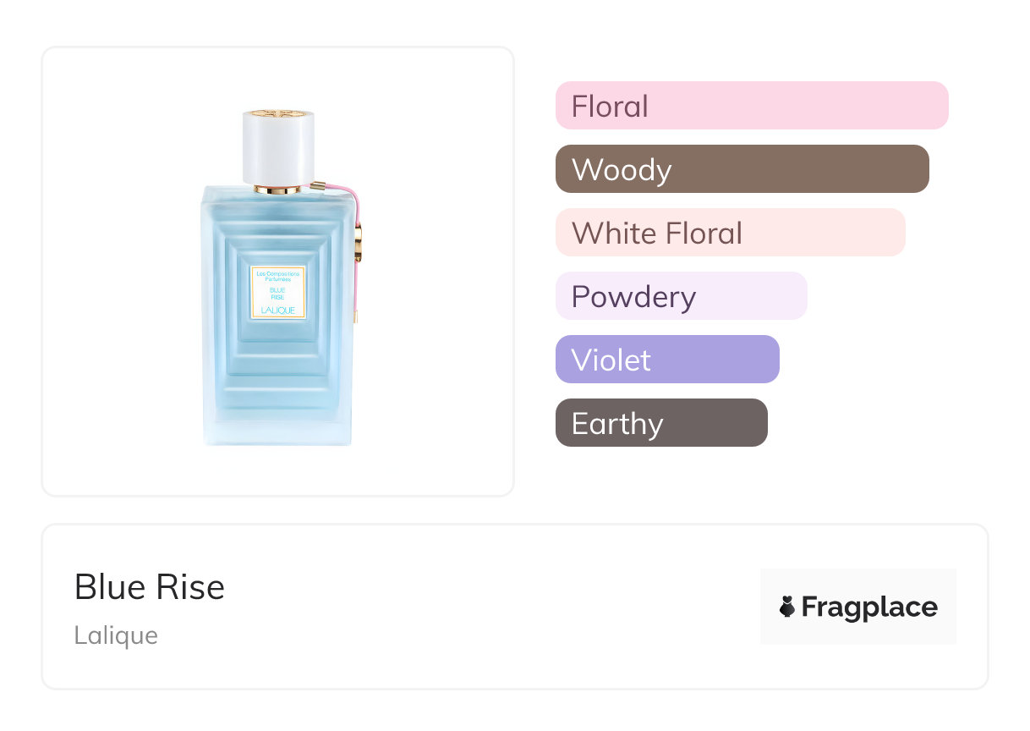The height and width of the screenshot is (731, 1030).
Task: Click the gold charm on the bottle's side
Action: pos(358,242)
